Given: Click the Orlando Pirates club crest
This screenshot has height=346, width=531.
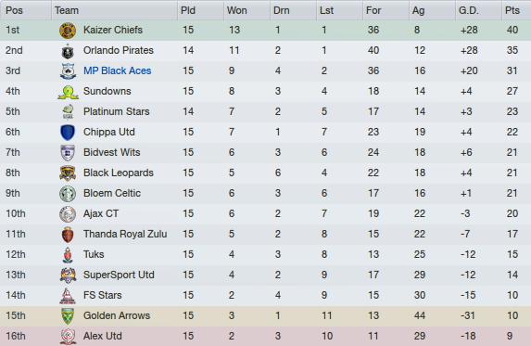Looking at the screenshot, I should click(68, 51).
